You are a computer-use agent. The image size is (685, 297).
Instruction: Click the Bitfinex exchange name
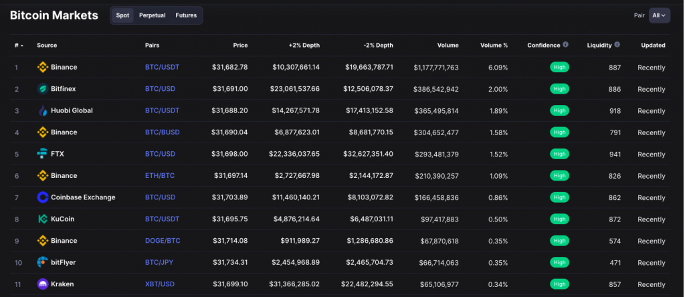tap(64, 89)
